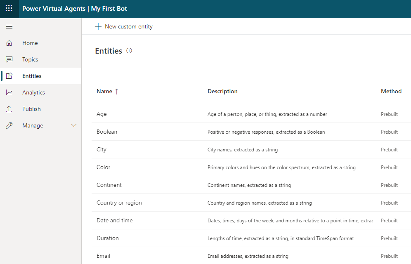This screenshot has height=264, width=411.
Task: Expand the Manage chevron
Action: [x=74, y=125]
